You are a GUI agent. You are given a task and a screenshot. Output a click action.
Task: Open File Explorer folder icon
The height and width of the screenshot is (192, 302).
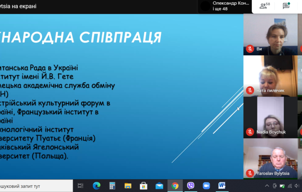coord(128,186)
